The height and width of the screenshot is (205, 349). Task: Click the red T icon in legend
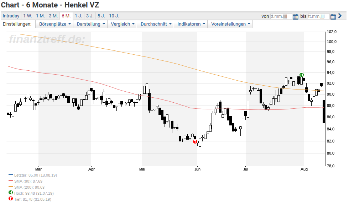(10, 199)
